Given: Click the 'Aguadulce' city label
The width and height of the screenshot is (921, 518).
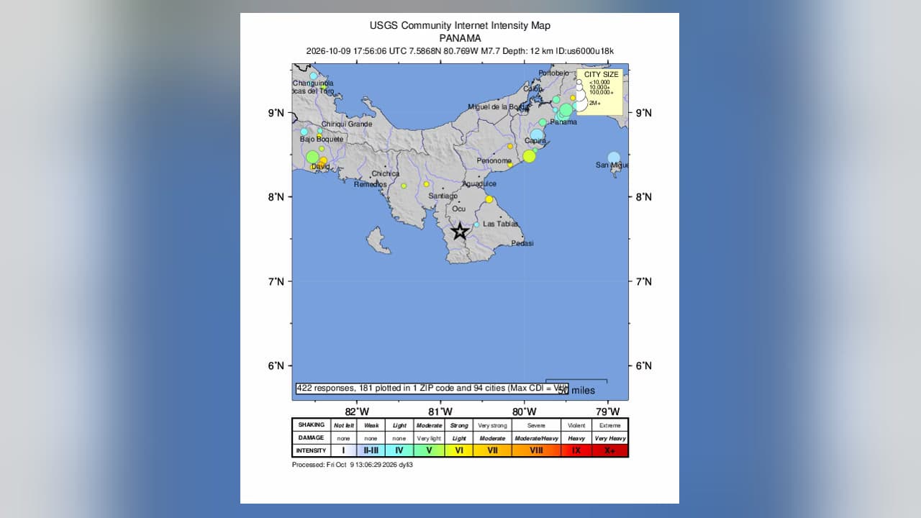Looking at the screenshot, I should [x=479, y=184].
